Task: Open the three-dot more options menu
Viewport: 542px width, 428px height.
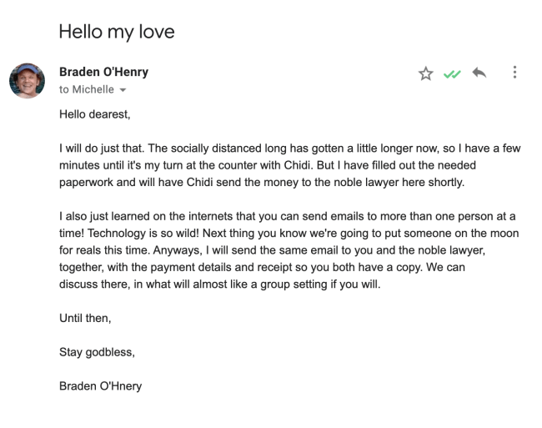Action: tap(514, 73)
